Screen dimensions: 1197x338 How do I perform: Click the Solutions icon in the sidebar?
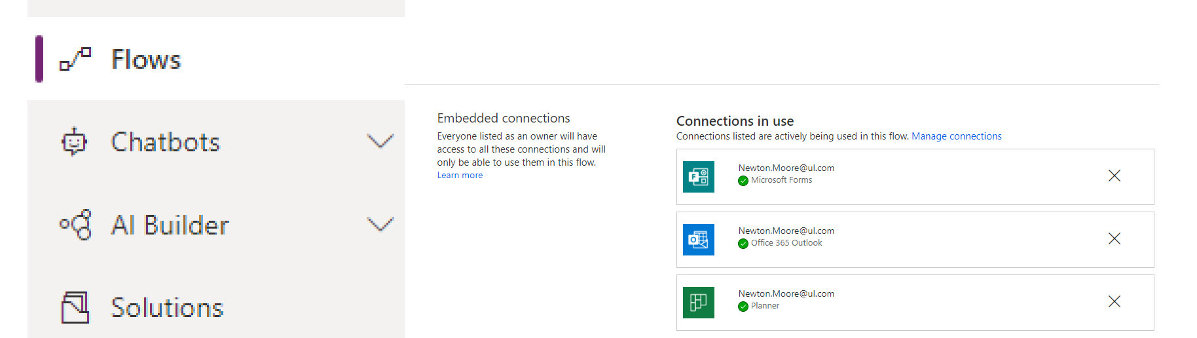point(75,308)
